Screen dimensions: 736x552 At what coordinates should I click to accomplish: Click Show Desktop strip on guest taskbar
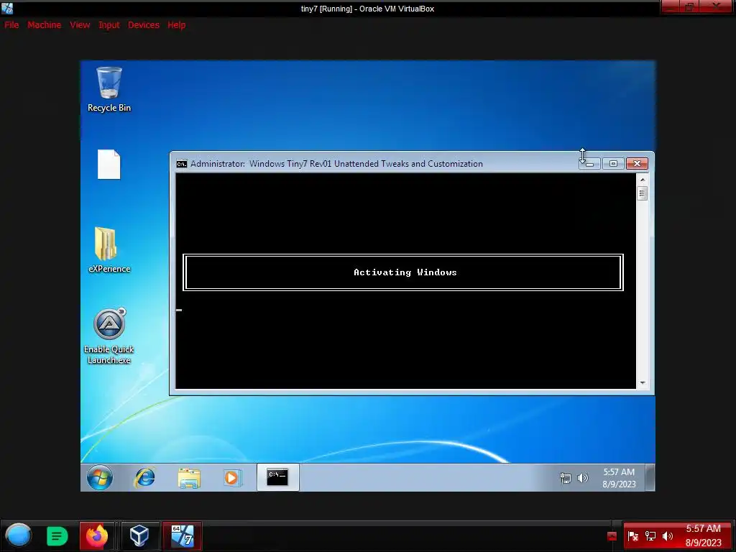[650, 477]
